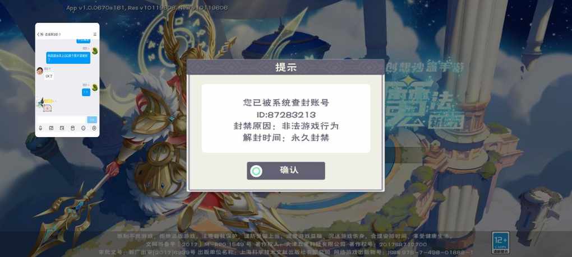572x257 pixels.
Task: Open the 12+ age rating badge
Action: 500,242
